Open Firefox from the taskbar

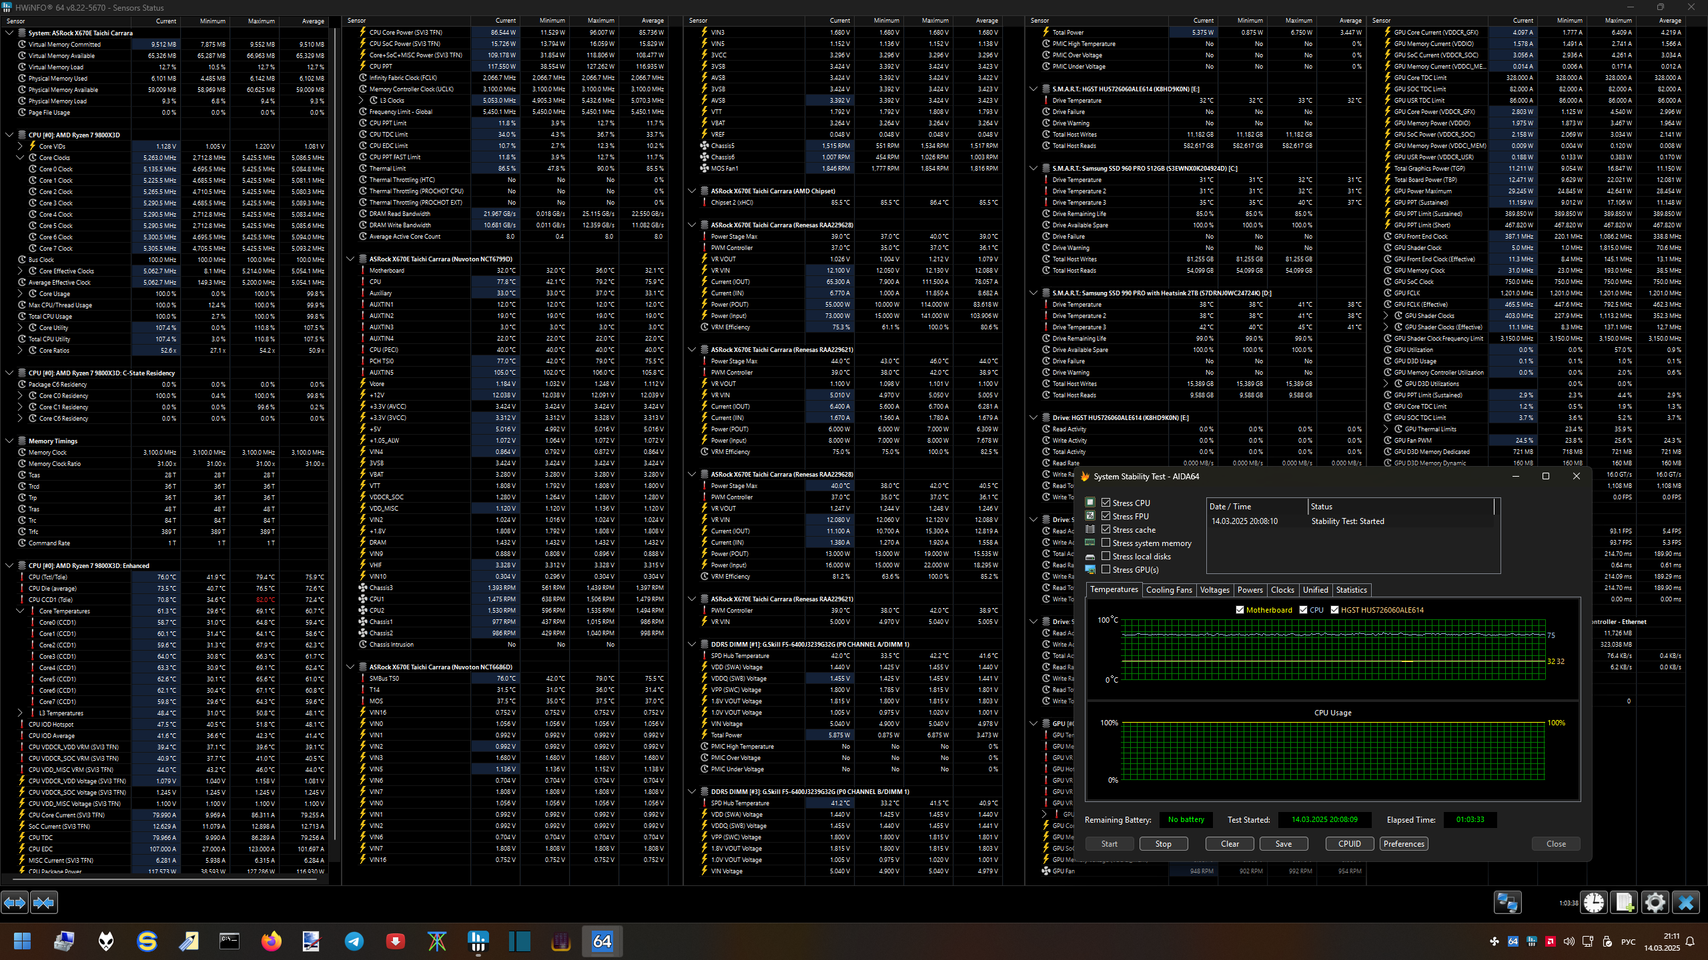(271, 941)
